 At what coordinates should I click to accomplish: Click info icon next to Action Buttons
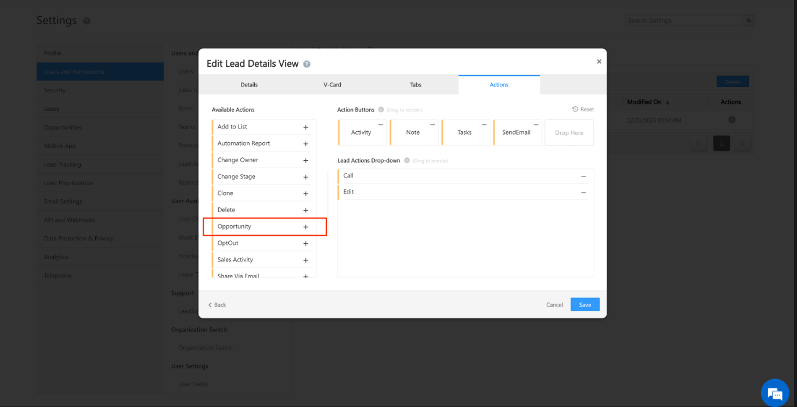pos(381,110)
